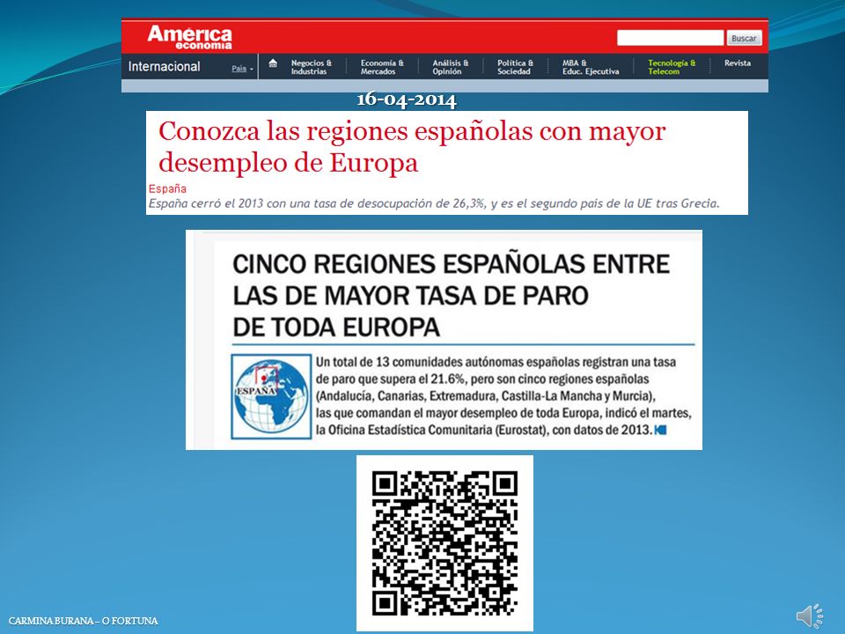This screenshot has height=634, width=845.
Task: Click the search input field
Action: [670, 38]
